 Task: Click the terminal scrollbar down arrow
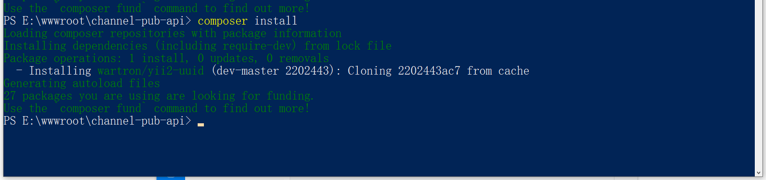[x=758, y=173]
